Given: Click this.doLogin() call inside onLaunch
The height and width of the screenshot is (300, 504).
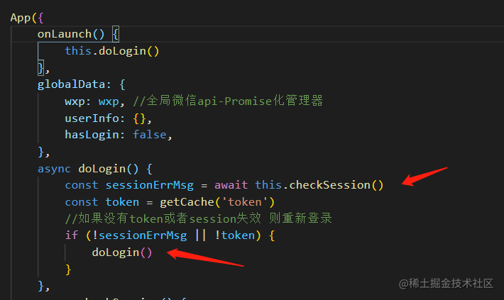Looking at the screenshot, I should (112, 51).
